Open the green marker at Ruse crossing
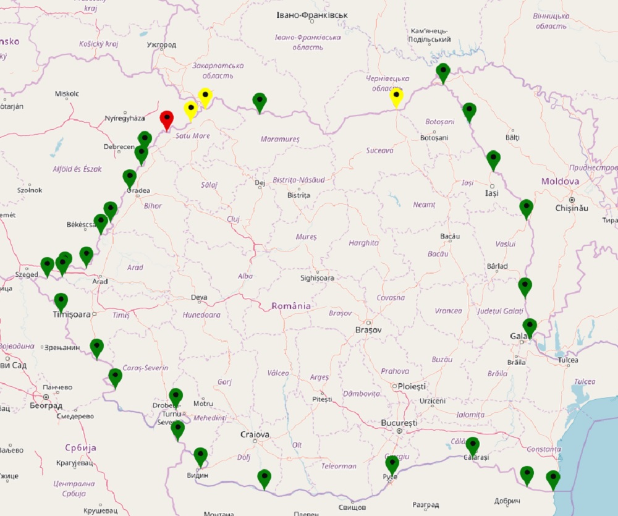 tap(392, 464)
